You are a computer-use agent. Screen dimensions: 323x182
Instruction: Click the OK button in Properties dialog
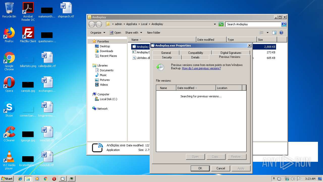point(200,168)
